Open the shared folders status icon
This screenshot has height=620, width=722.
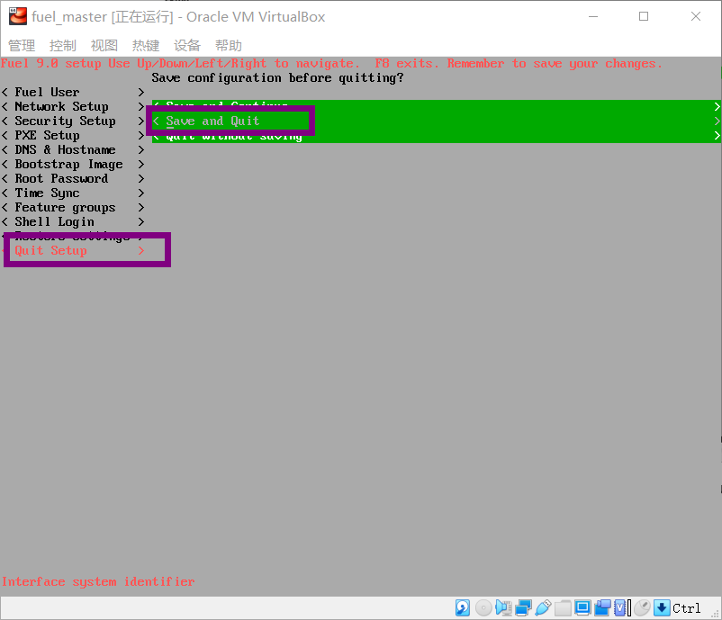click(x=563, y=607)
